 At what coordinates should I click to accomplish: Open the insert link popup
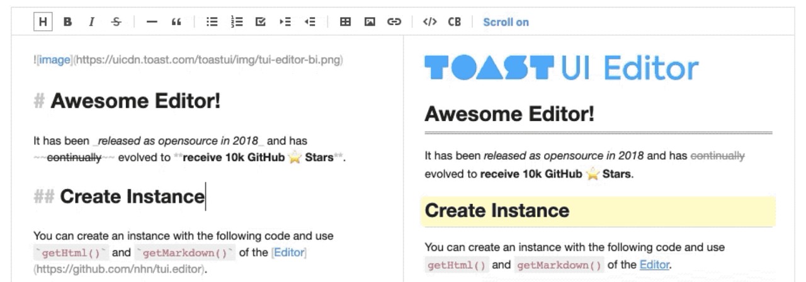click(x=394, y=22)
